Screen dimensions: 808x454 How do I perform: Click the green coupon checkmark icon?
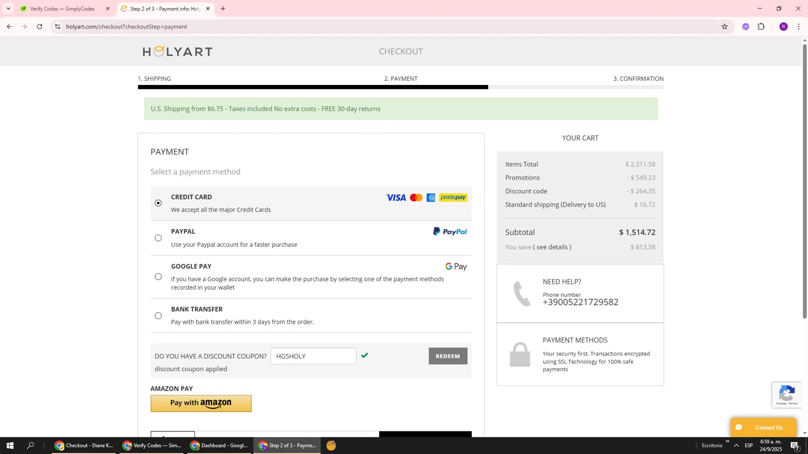pos(365,355)
